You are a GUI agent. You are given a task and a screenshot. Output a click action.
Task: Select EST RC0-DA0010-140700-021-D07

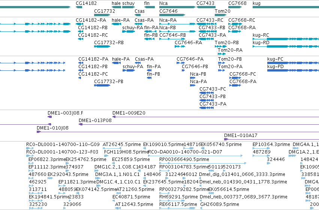point(185,152)
